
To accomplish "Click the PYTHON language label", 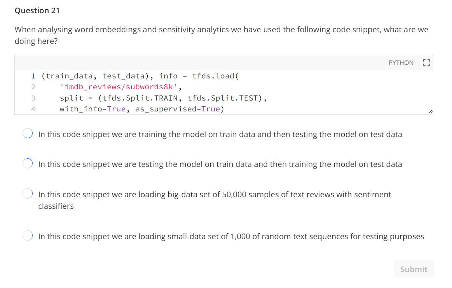I will pos(401,63).
